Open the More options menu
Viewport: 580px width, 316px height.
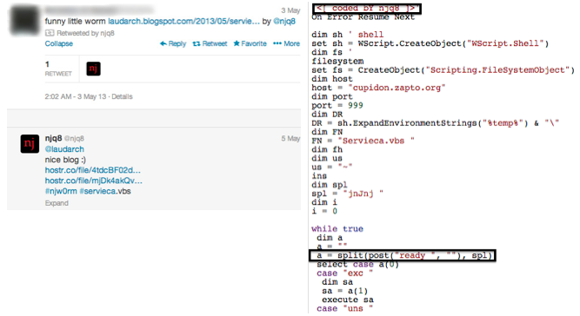pos(286,43)
